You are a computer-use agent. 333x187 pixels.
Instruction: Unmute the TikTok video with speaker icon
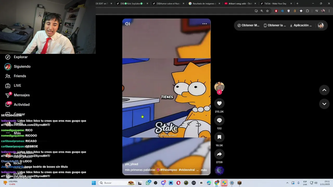(x=127, y=24)
